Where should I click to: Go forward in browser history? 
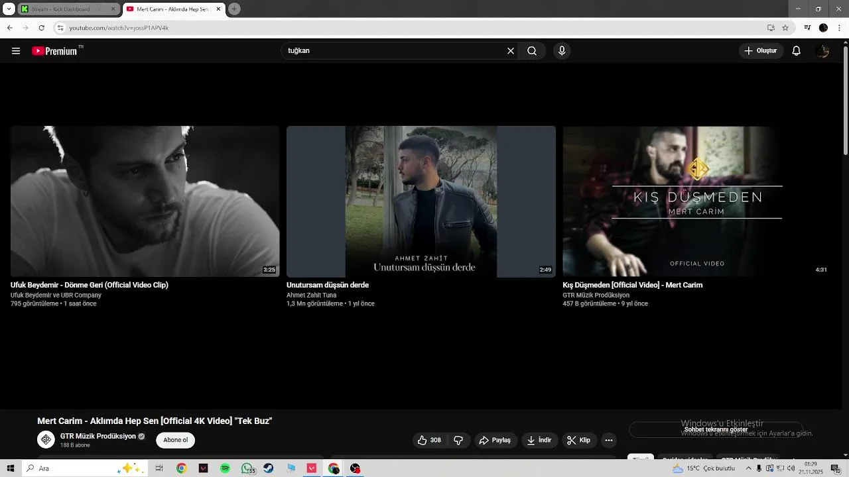(x=25, y=28)
